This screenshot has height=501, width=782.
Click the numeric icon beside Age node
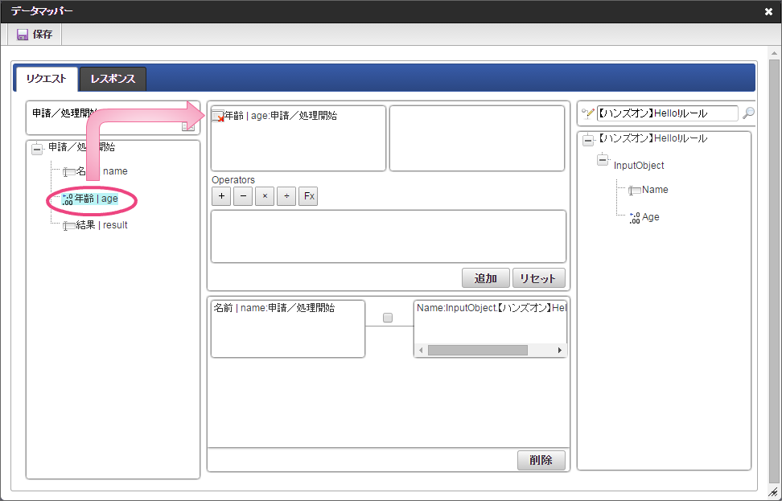pos(634,217)
